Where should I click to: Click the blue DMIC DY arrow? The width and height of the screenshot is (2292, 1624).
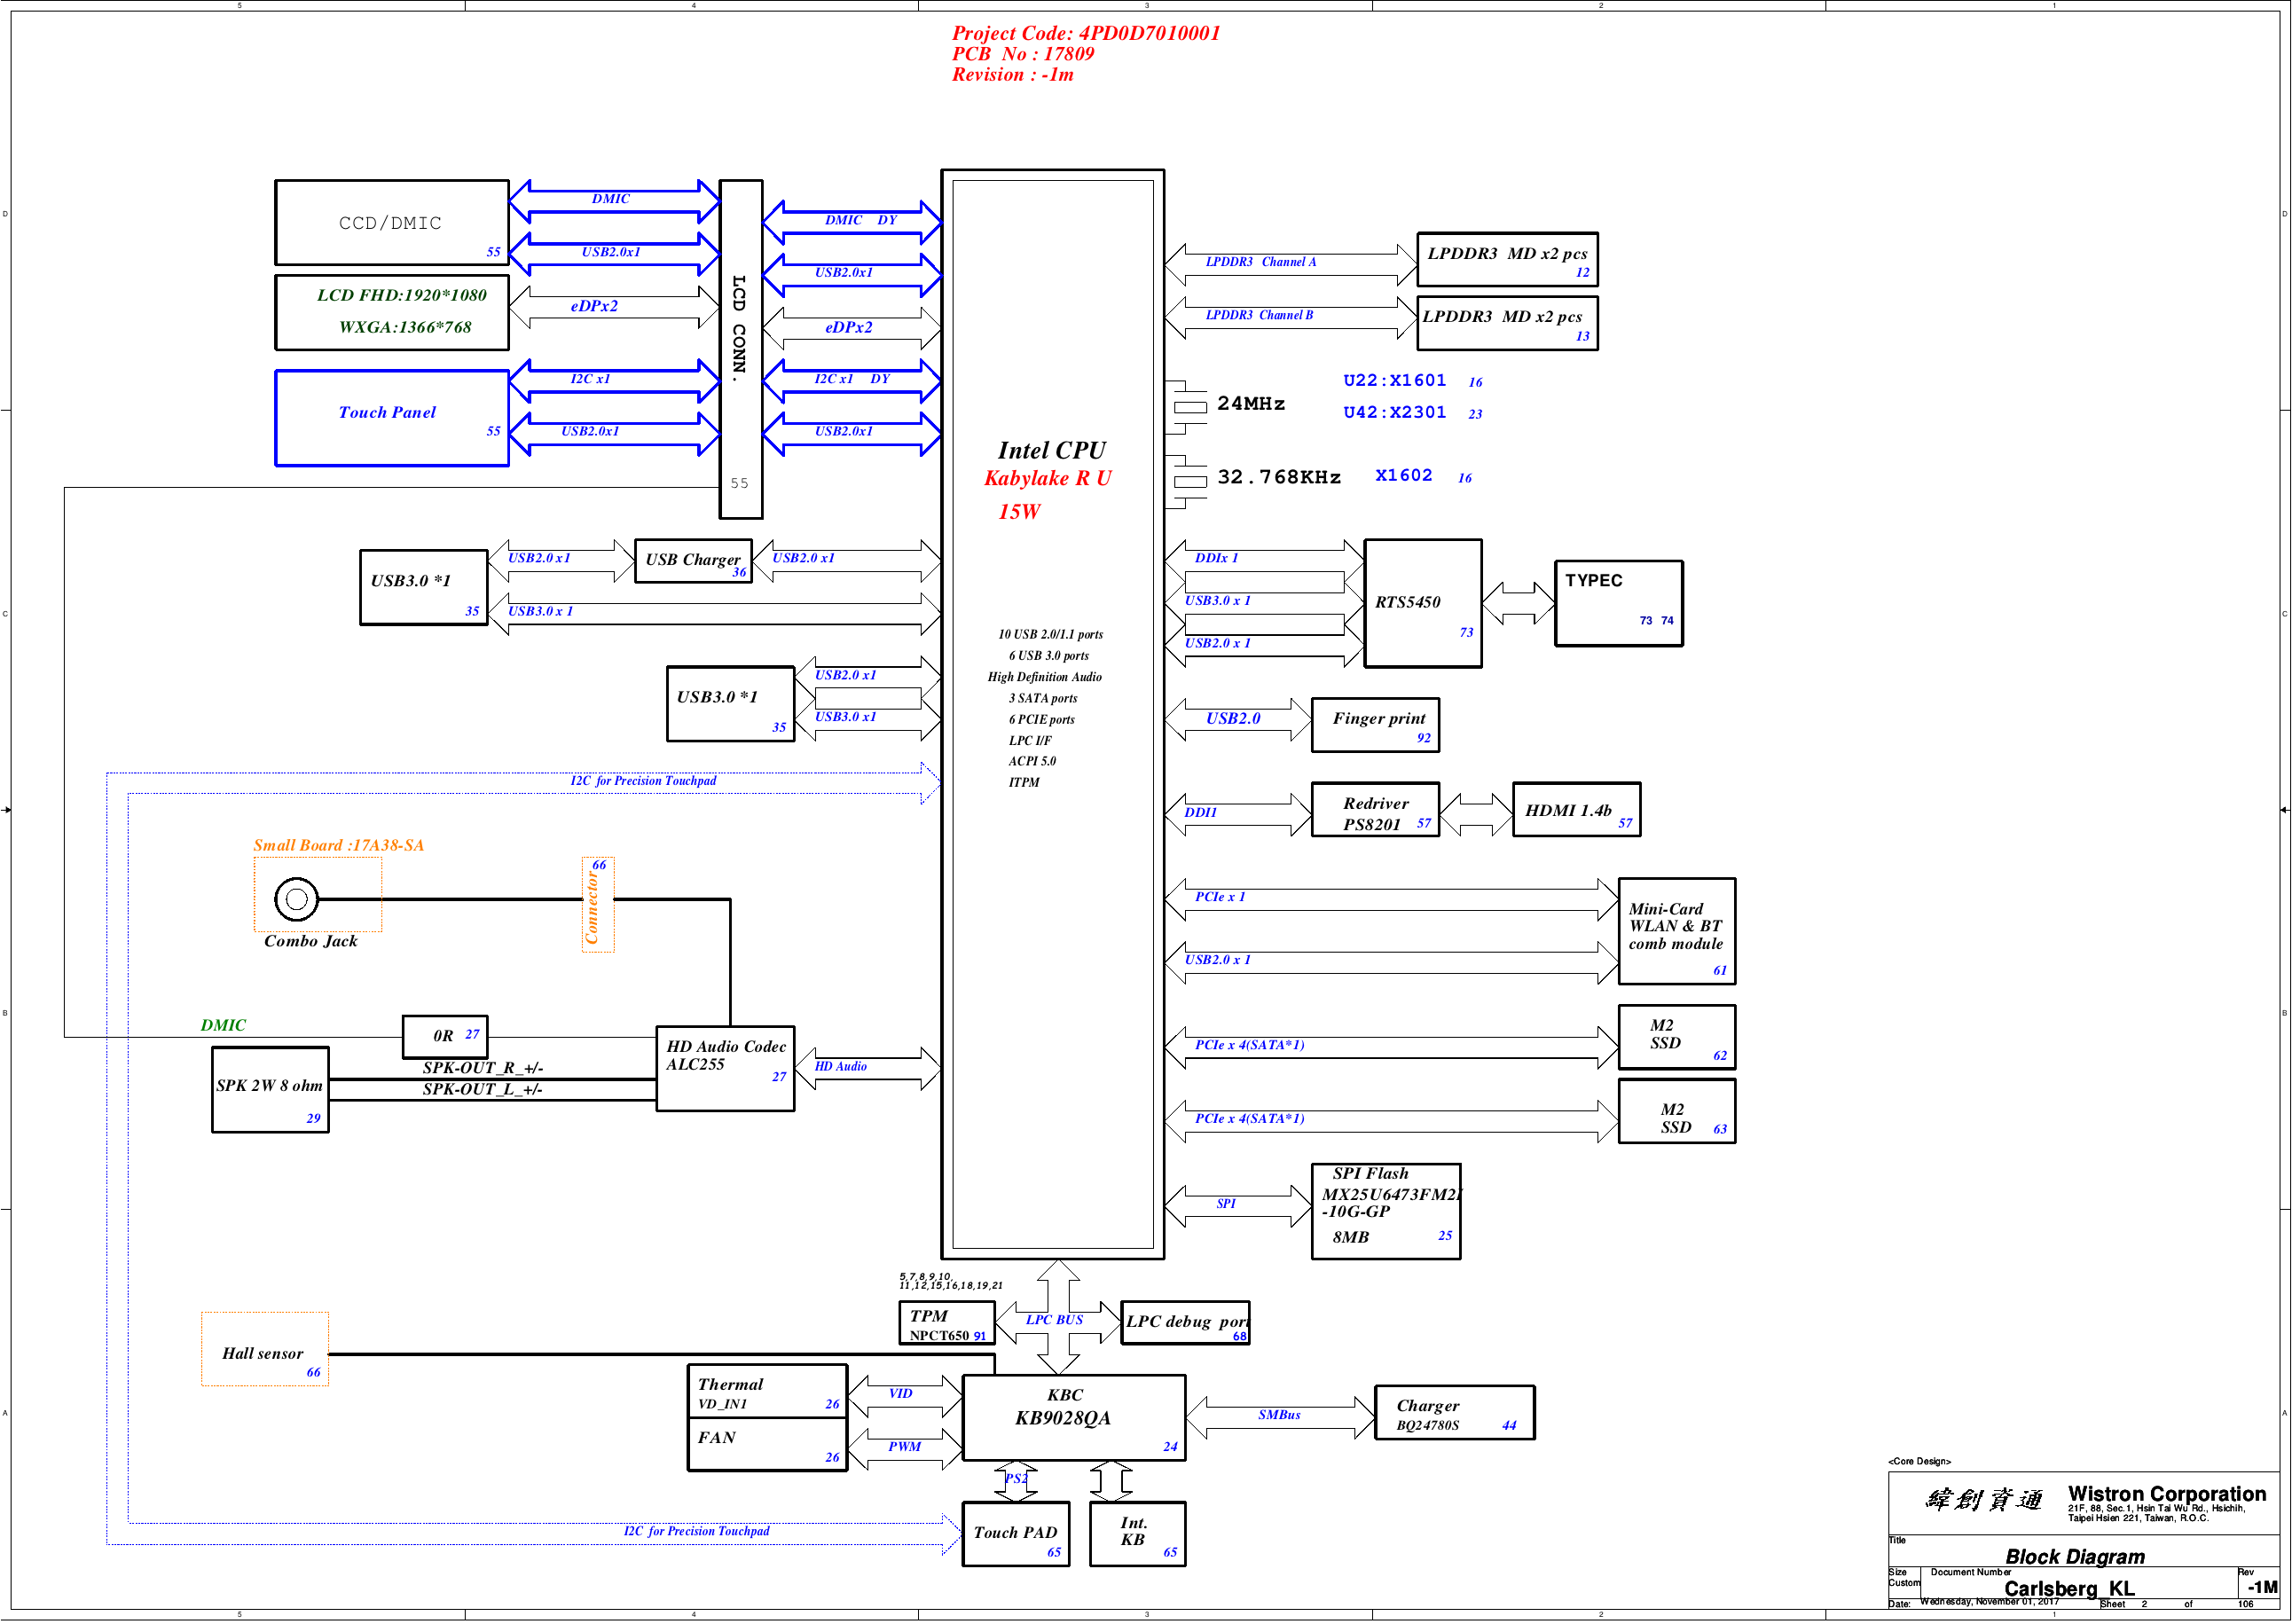click(852, 222)
